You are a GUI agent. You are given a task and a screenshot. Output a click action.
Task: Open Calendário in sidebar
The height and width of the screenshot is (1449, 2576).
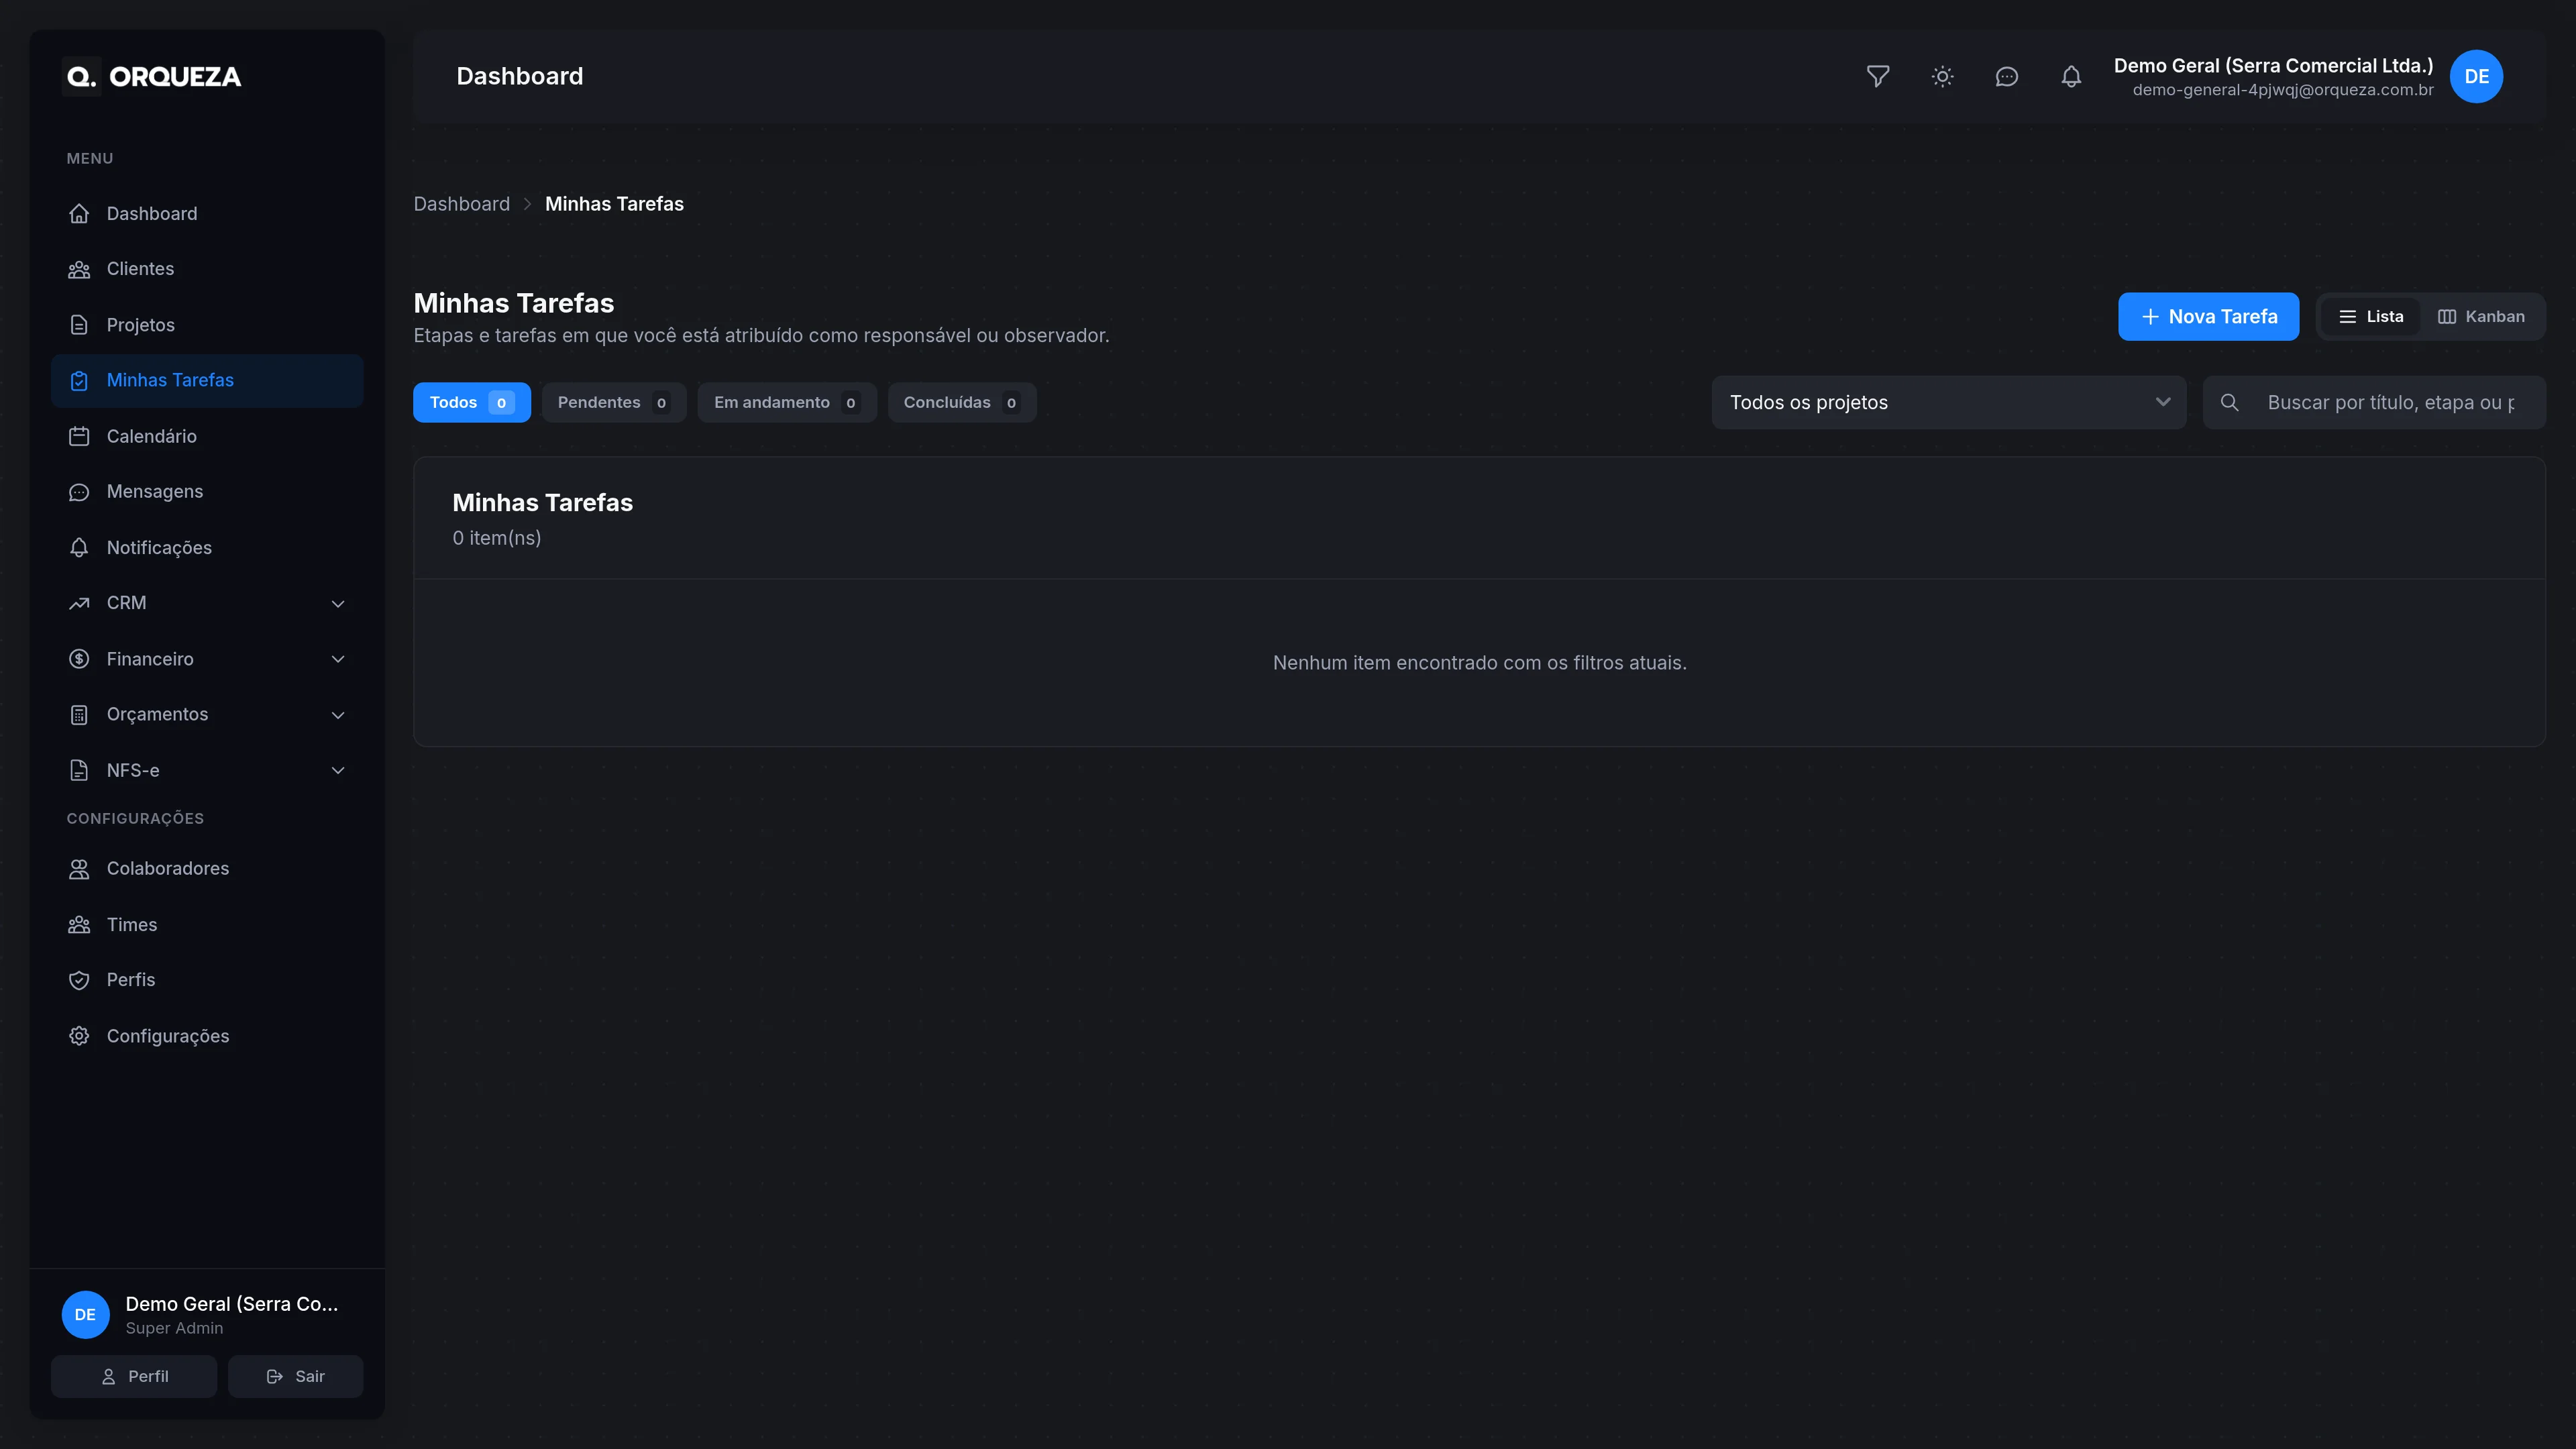click(x=207, y=436)
